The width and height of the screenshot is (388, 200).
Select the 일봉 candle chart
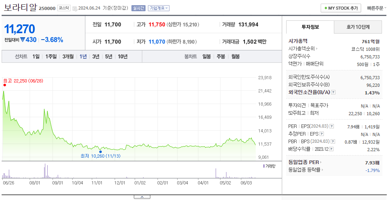click(x=206, y=56)
